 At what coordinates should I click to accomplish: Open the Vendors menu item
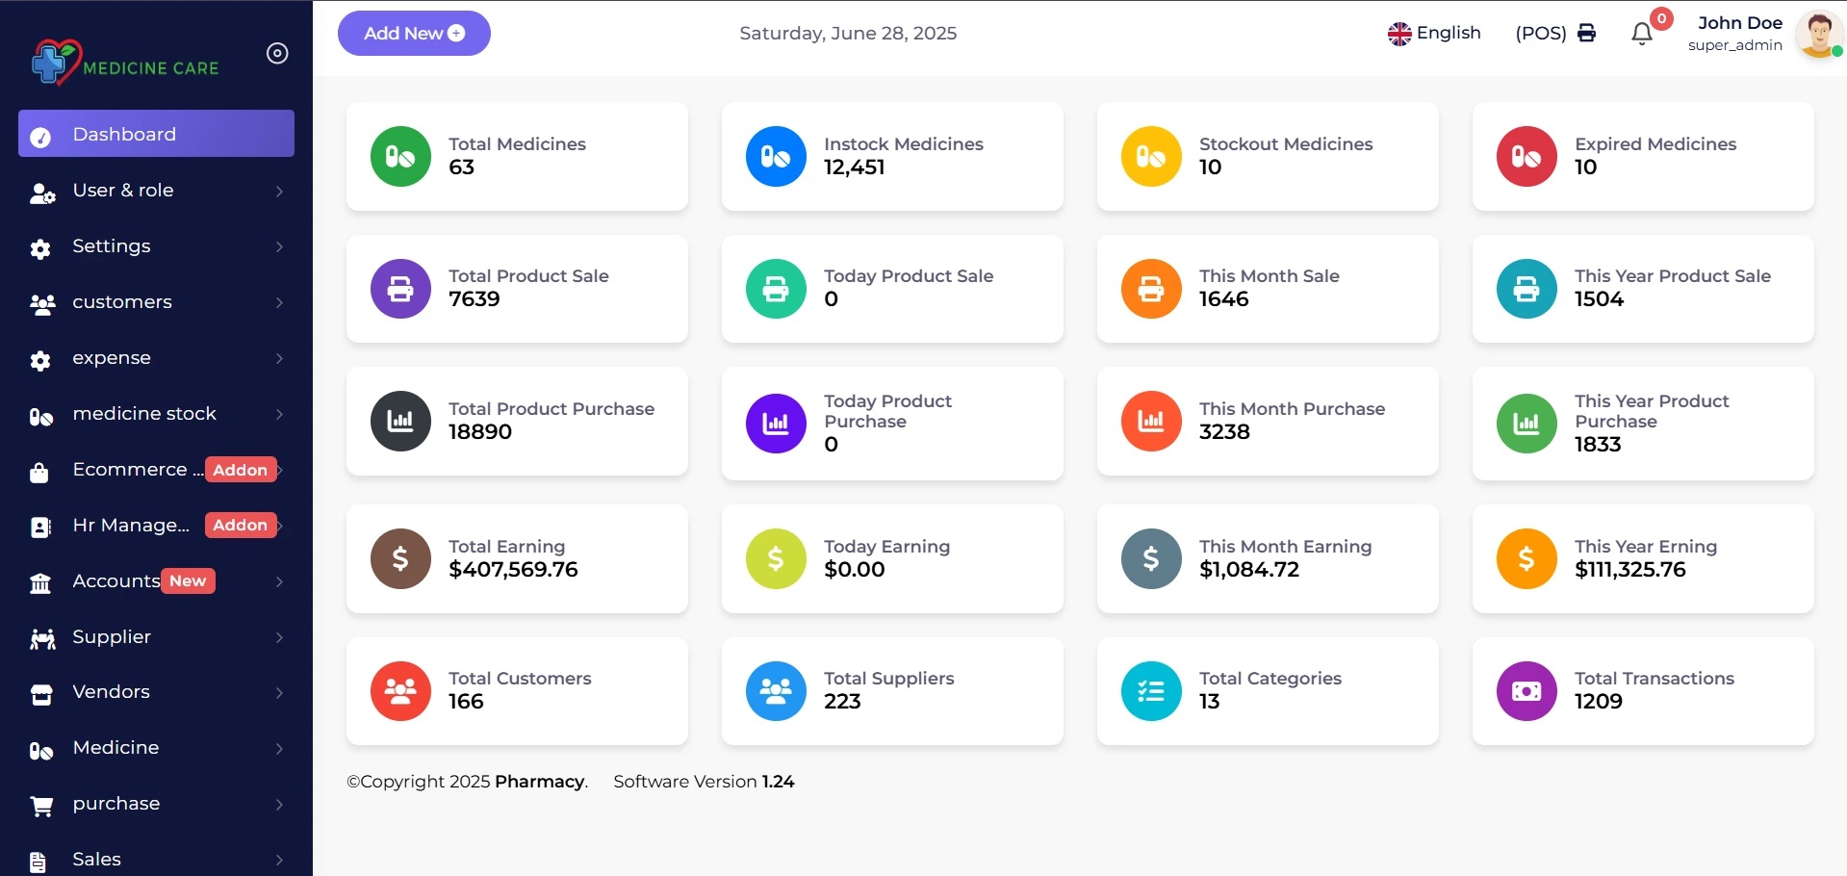(x=111, y=692)
